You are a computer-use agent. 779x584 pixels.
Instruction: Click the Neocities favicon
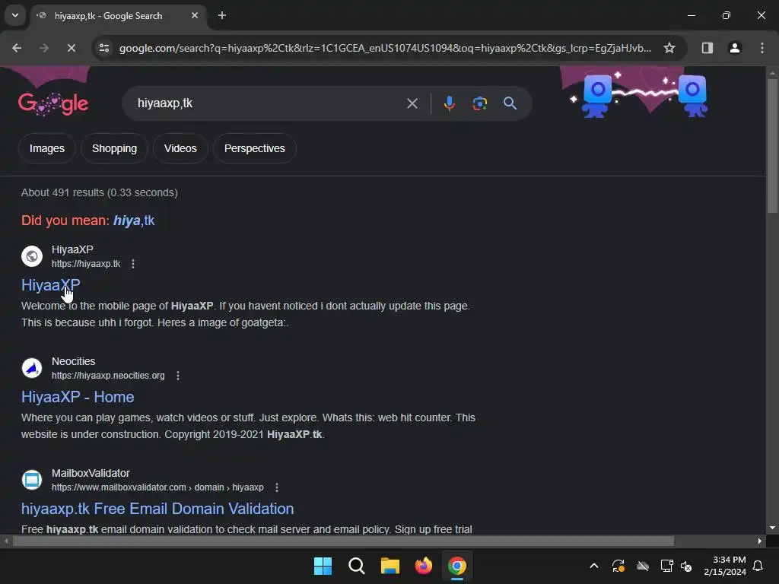tap(32, 368)
